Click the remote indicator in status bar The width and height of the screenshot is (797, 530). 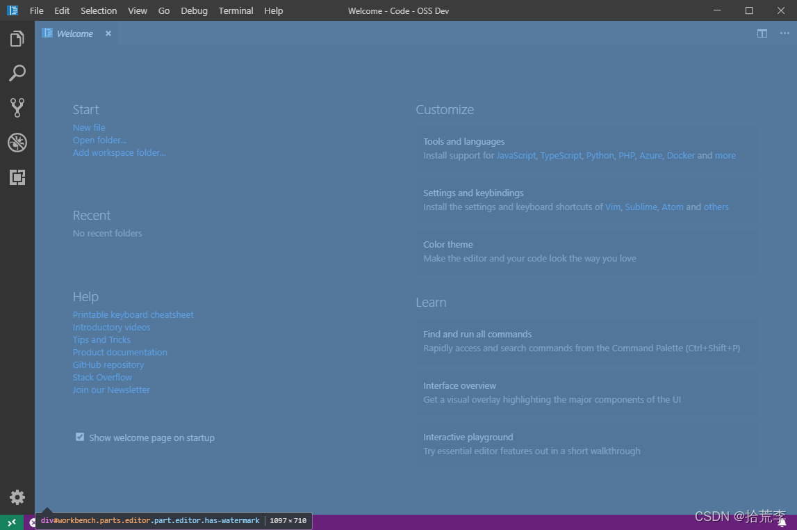(12, 522)
